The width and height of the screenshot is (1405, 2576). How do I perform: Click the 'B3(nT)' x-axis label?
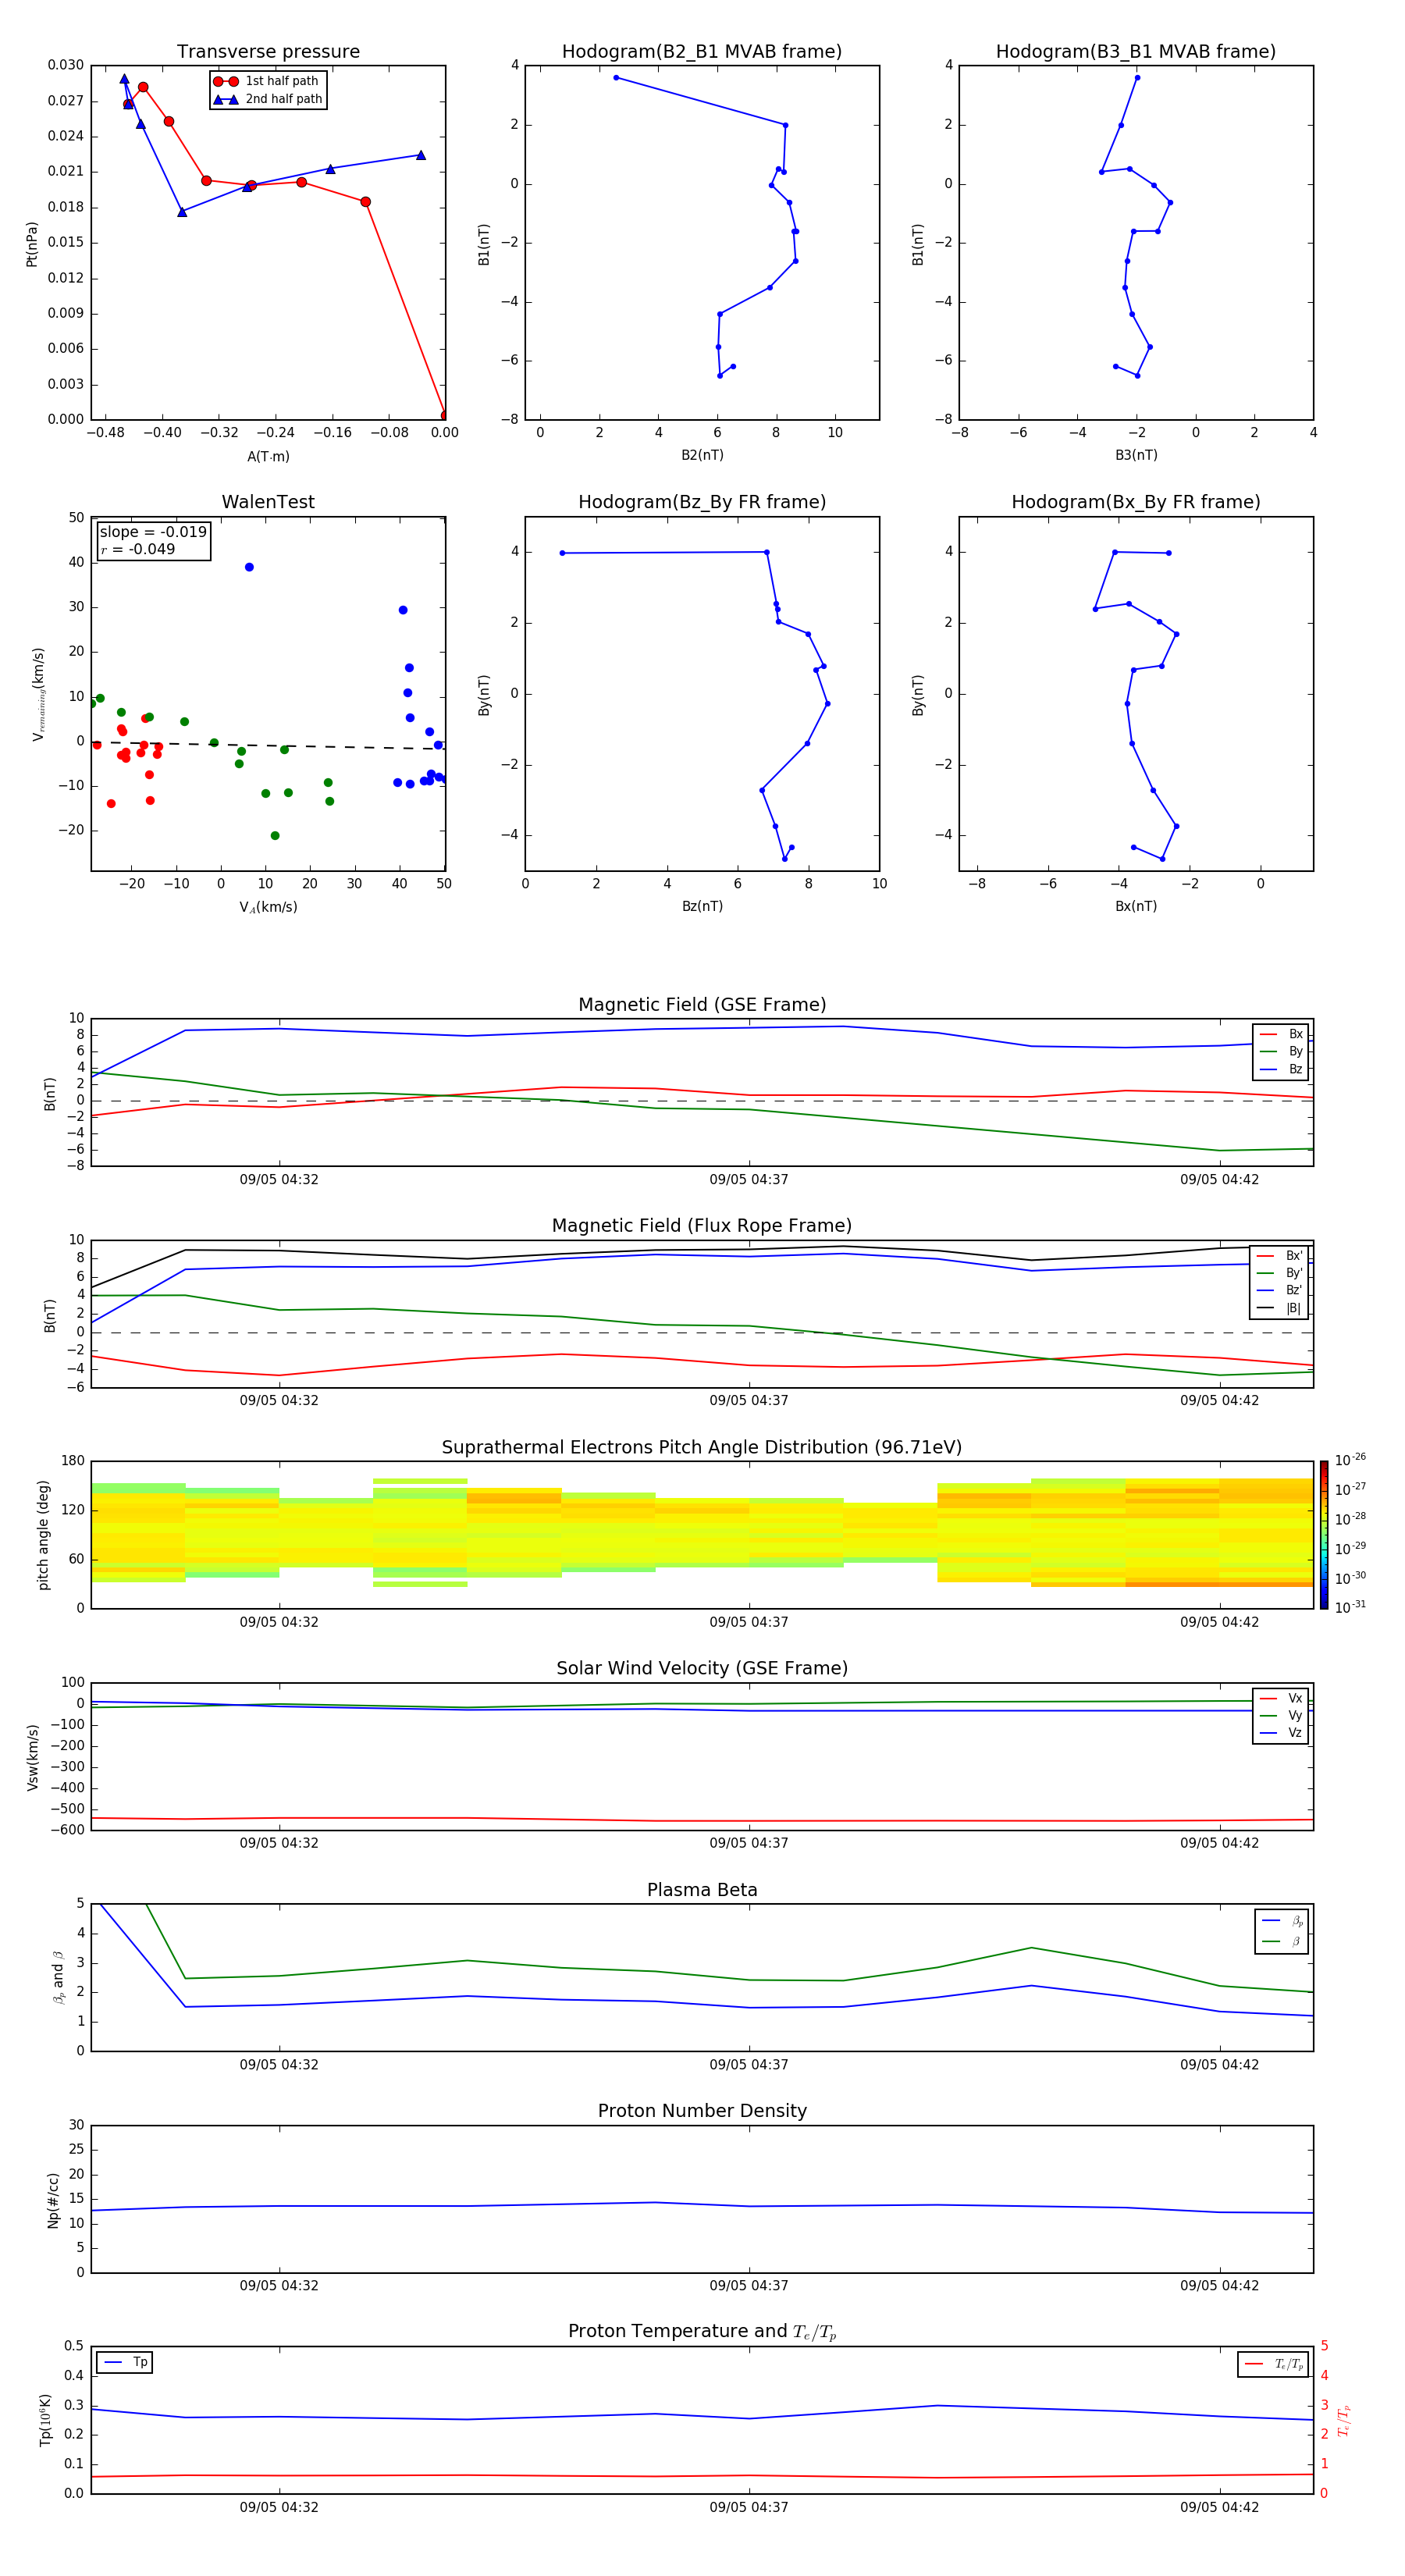click(1136, 455)
